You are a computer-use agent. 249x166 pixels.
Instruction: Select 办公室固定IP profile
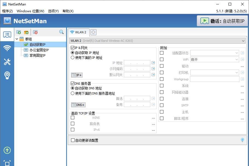coord(39,50)
